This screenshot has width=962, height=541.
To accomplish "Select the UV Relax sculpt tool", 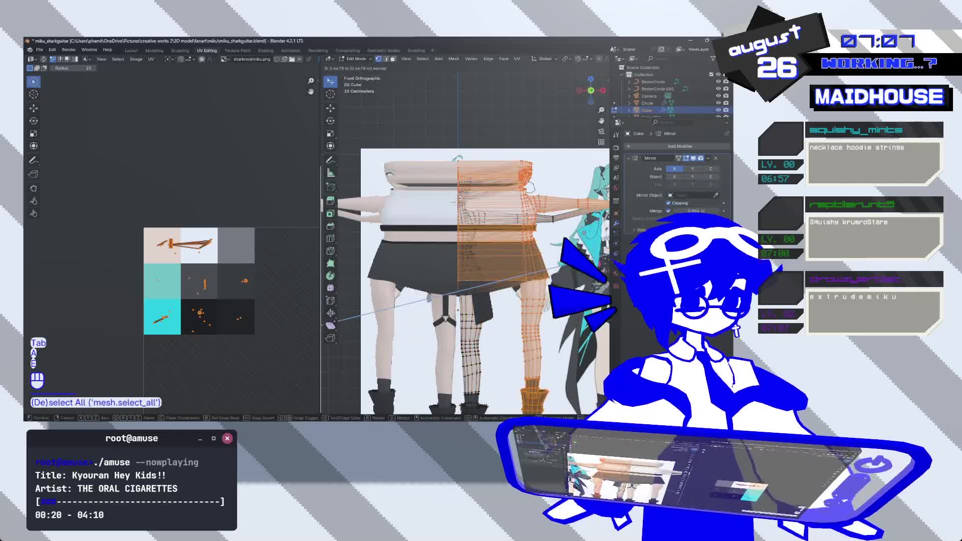I will point(34,201).
